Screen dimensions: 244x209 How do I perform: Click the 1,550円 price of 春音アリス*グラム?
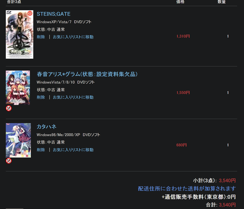pos(183,93)
